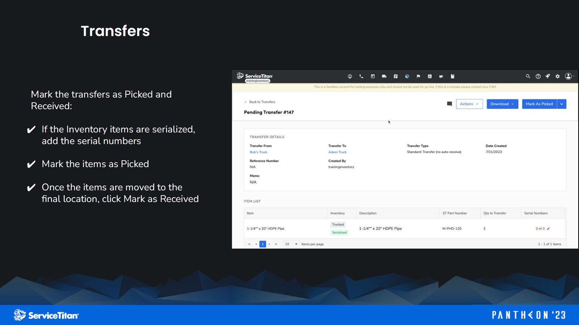This screenshot has width=579, height=325.
Task: Expand the arrow beside Mark As Picked
Action: 562,104
